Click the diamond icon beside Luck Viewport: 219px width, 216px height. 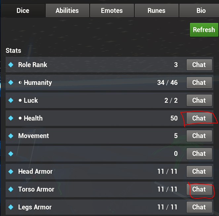tap(11, 100)
